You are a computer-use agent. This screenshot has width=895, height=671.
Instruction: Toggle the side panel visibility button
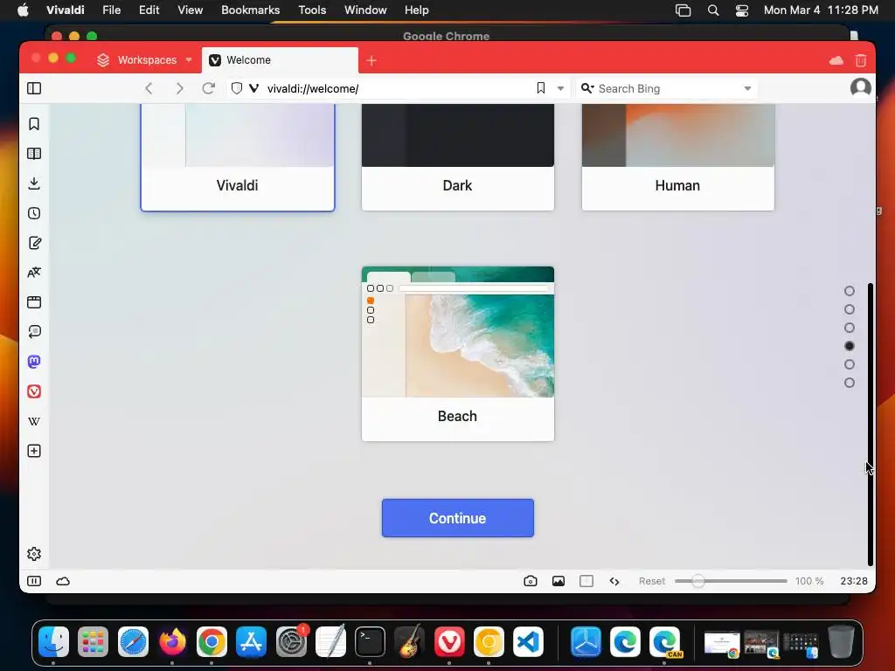click(34, 88)
